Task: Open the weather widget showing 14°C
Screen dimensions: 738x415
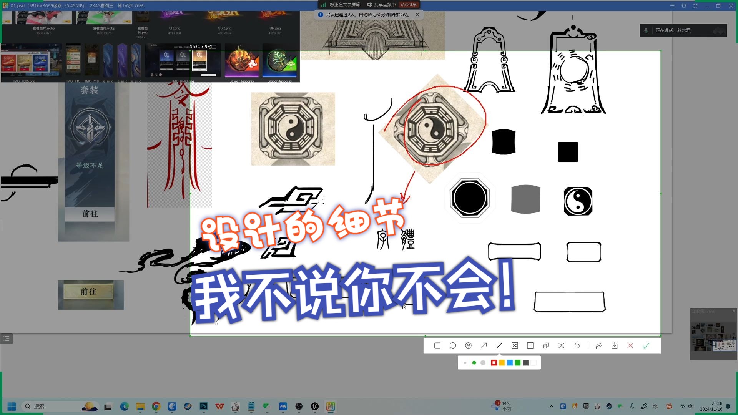Action: tap(502, 406)
